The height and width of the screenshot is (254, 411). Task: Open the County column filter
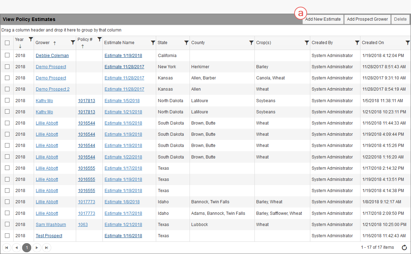(251, 43)
